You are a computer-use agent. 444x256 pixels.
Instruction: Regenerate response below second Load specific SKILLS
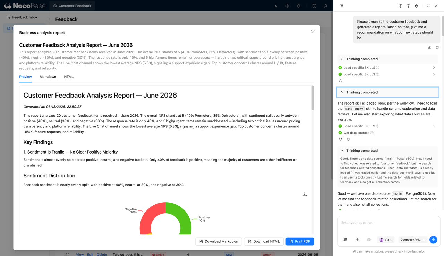coord(340,81)
